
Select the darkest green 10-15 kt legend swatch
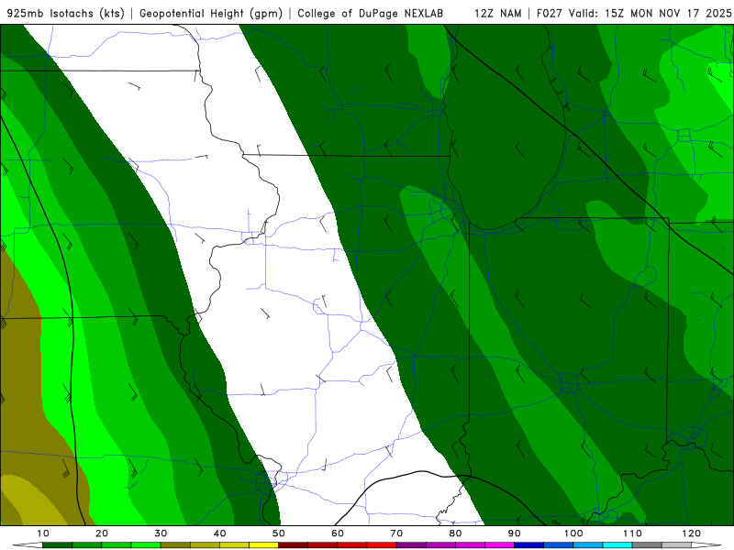pyautogui.click(x=57, y=545)
